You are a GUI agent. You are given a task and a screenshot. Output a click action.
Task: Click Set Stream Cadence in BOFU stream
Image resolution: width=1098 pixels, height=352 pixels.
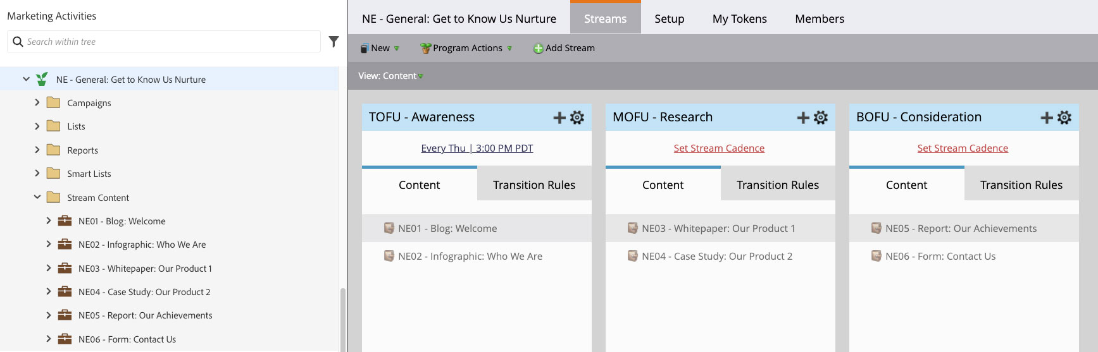[963, 148]
